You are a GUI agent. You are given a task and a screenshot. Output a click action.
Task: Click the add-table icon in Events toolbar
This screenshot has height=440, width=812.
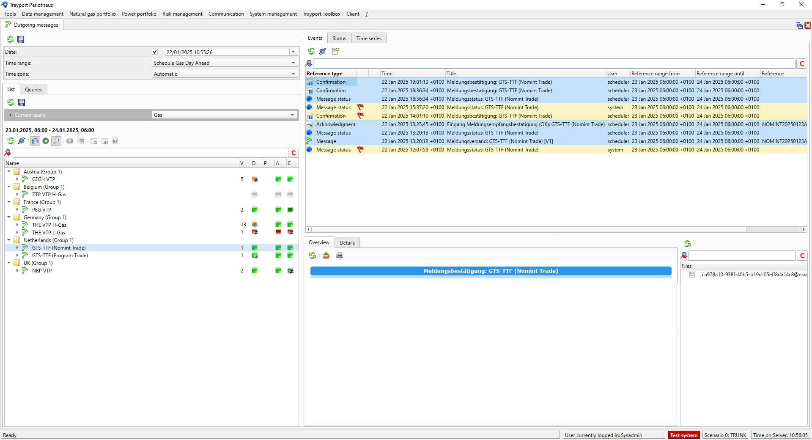(336, 51)
